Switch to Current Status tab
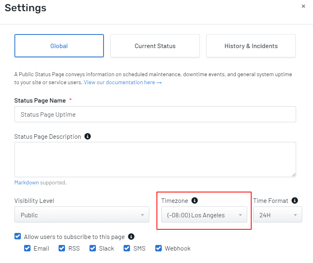 tap(155, 46)
